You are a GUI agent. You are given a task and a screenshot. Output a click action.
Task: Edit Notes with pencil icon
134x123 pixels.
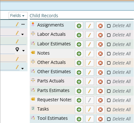(90, 53)
